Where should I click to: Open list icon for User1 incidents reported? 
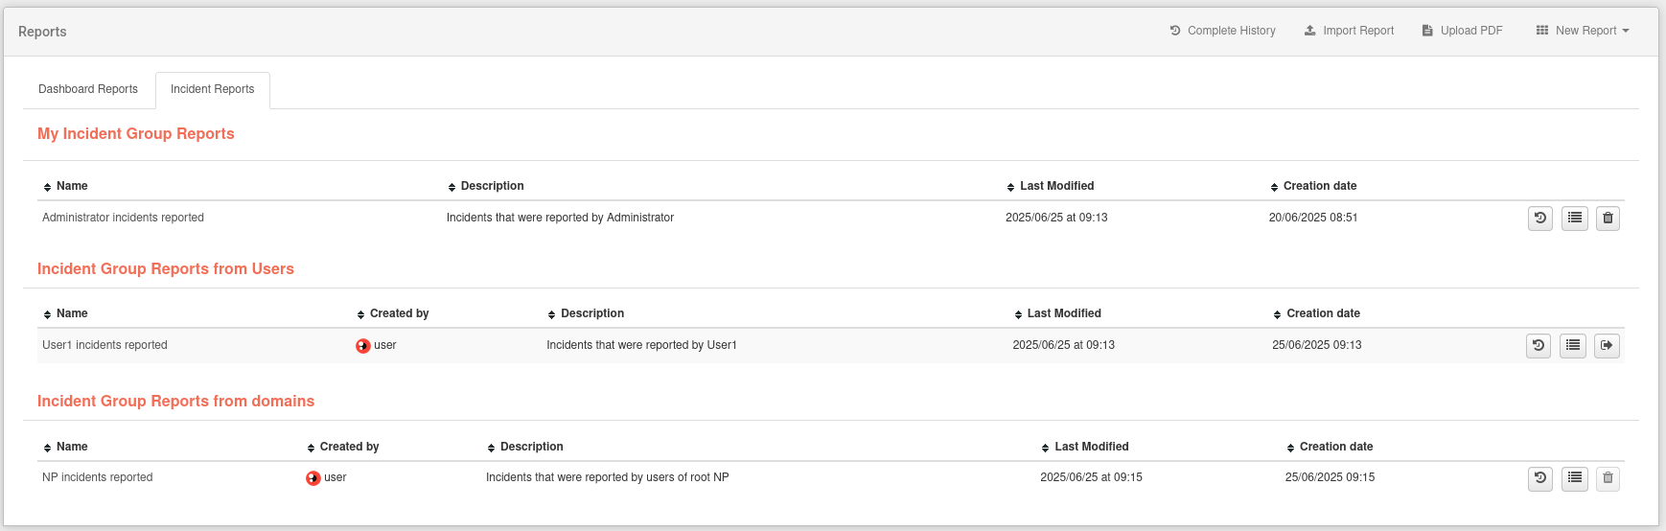[1573, 346]
